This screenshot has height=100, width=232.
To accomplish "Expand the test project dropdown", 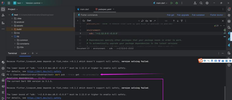I will pyautogui.click(x=18, y=3).
